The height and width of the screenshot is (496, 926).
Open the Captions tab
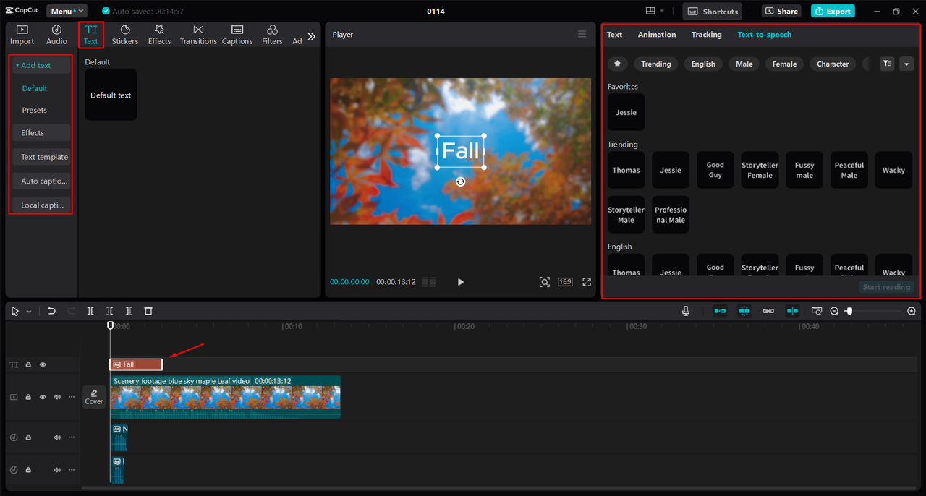click(x=237, y=35)
